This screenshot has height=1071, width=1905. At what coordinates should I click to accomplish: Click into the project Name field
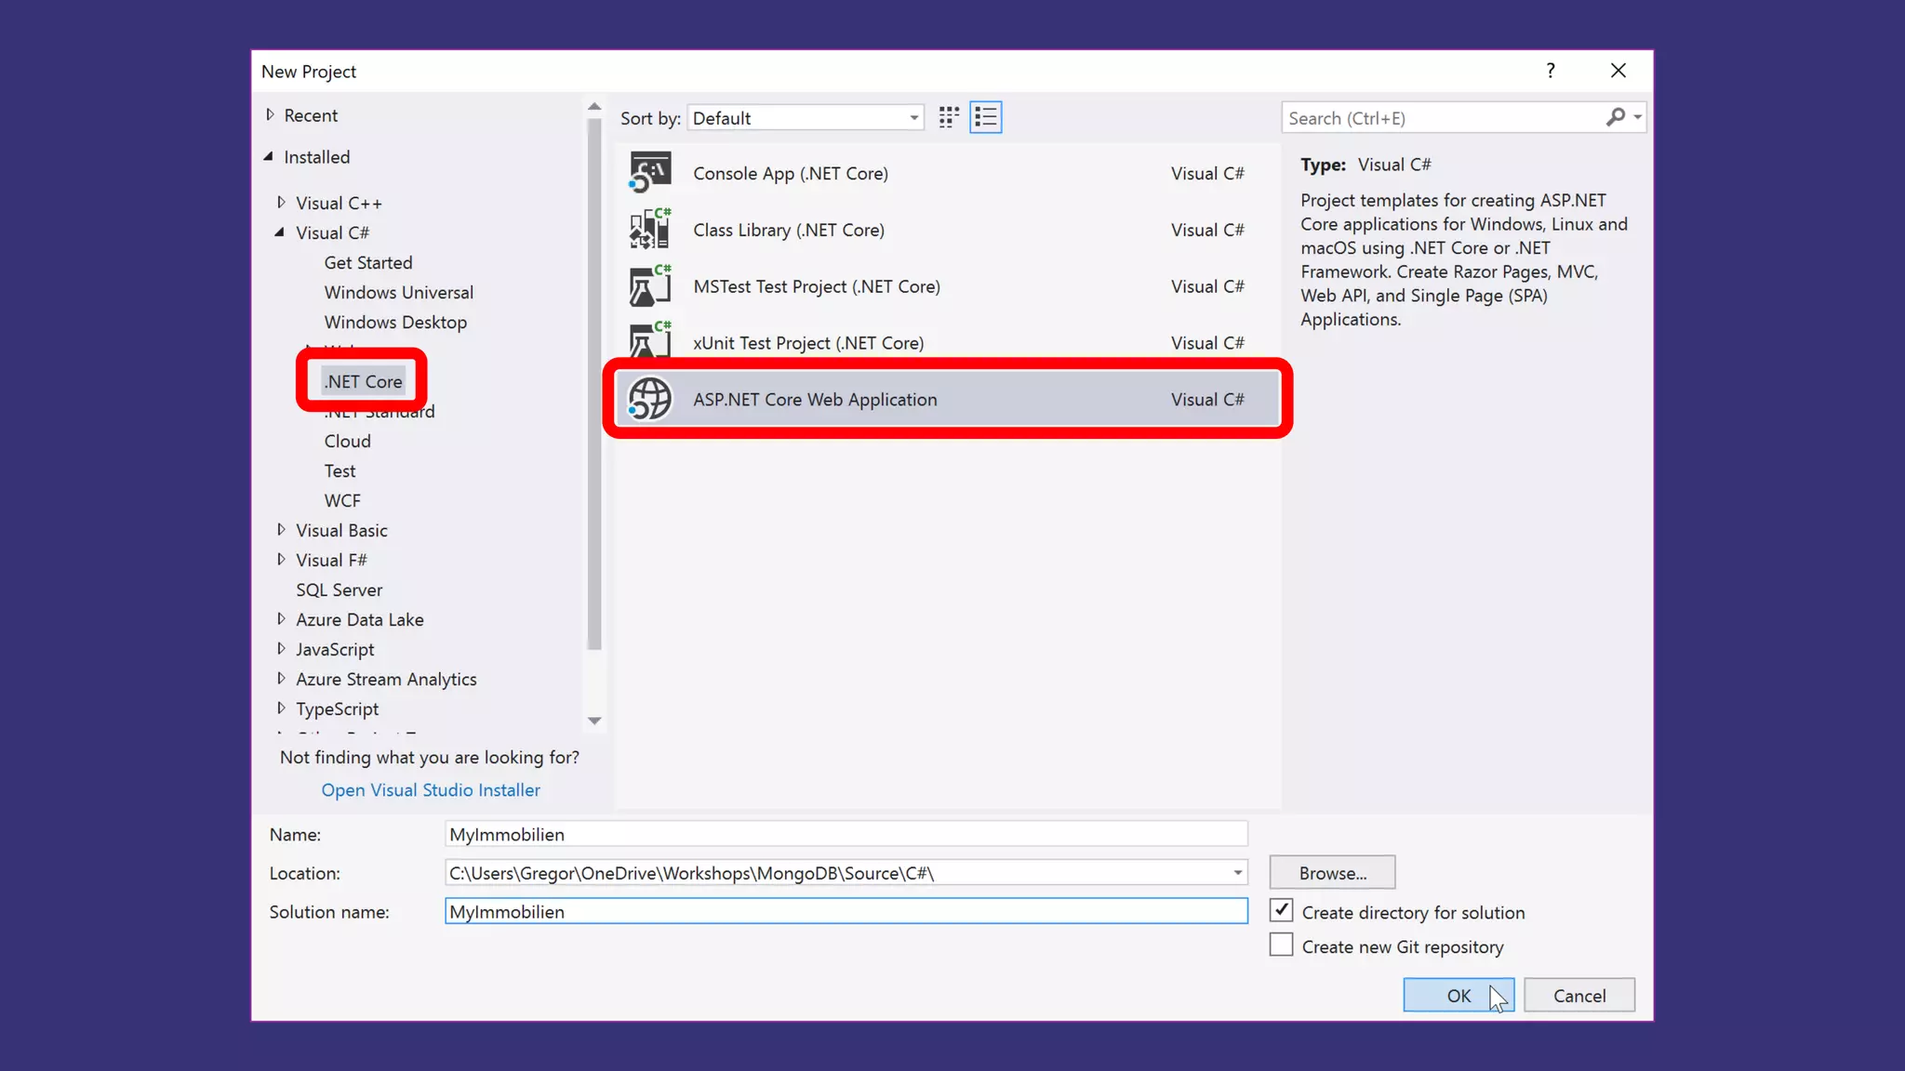click(x=845, y=834)
